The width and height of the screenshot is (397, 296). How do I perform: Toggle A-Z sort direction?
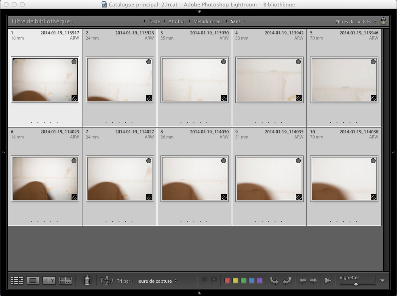click(x=107, y=280)
